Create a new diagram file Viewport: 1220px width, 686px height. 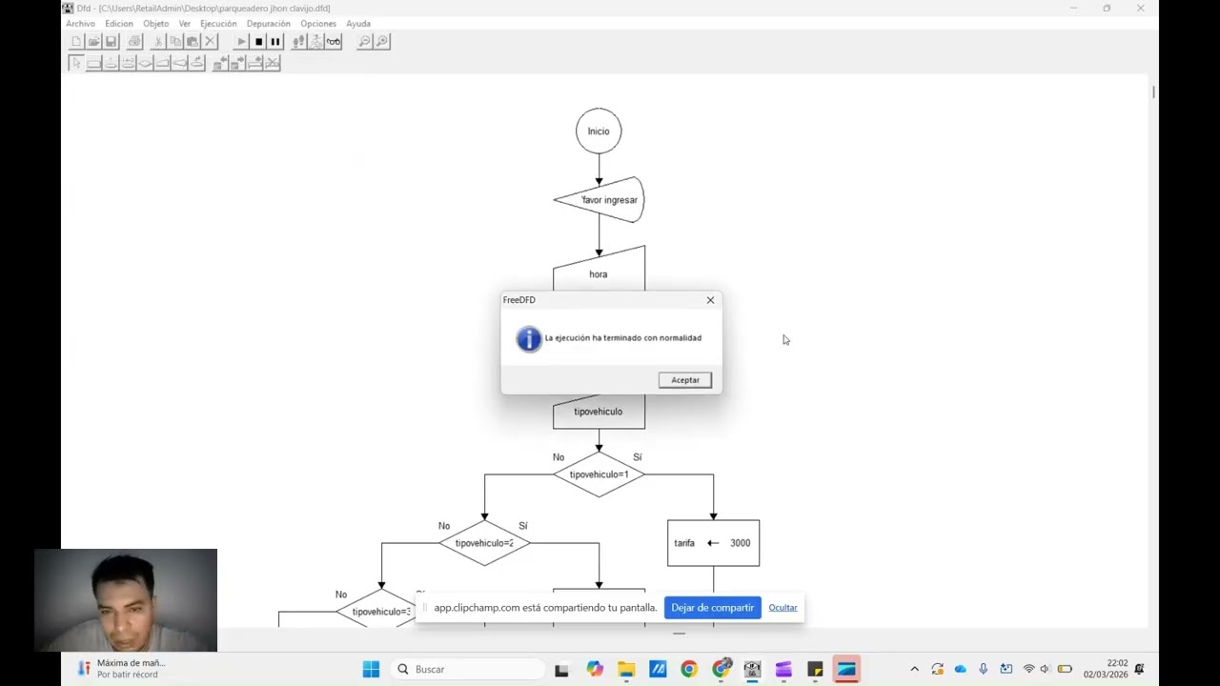click(76, 41)
